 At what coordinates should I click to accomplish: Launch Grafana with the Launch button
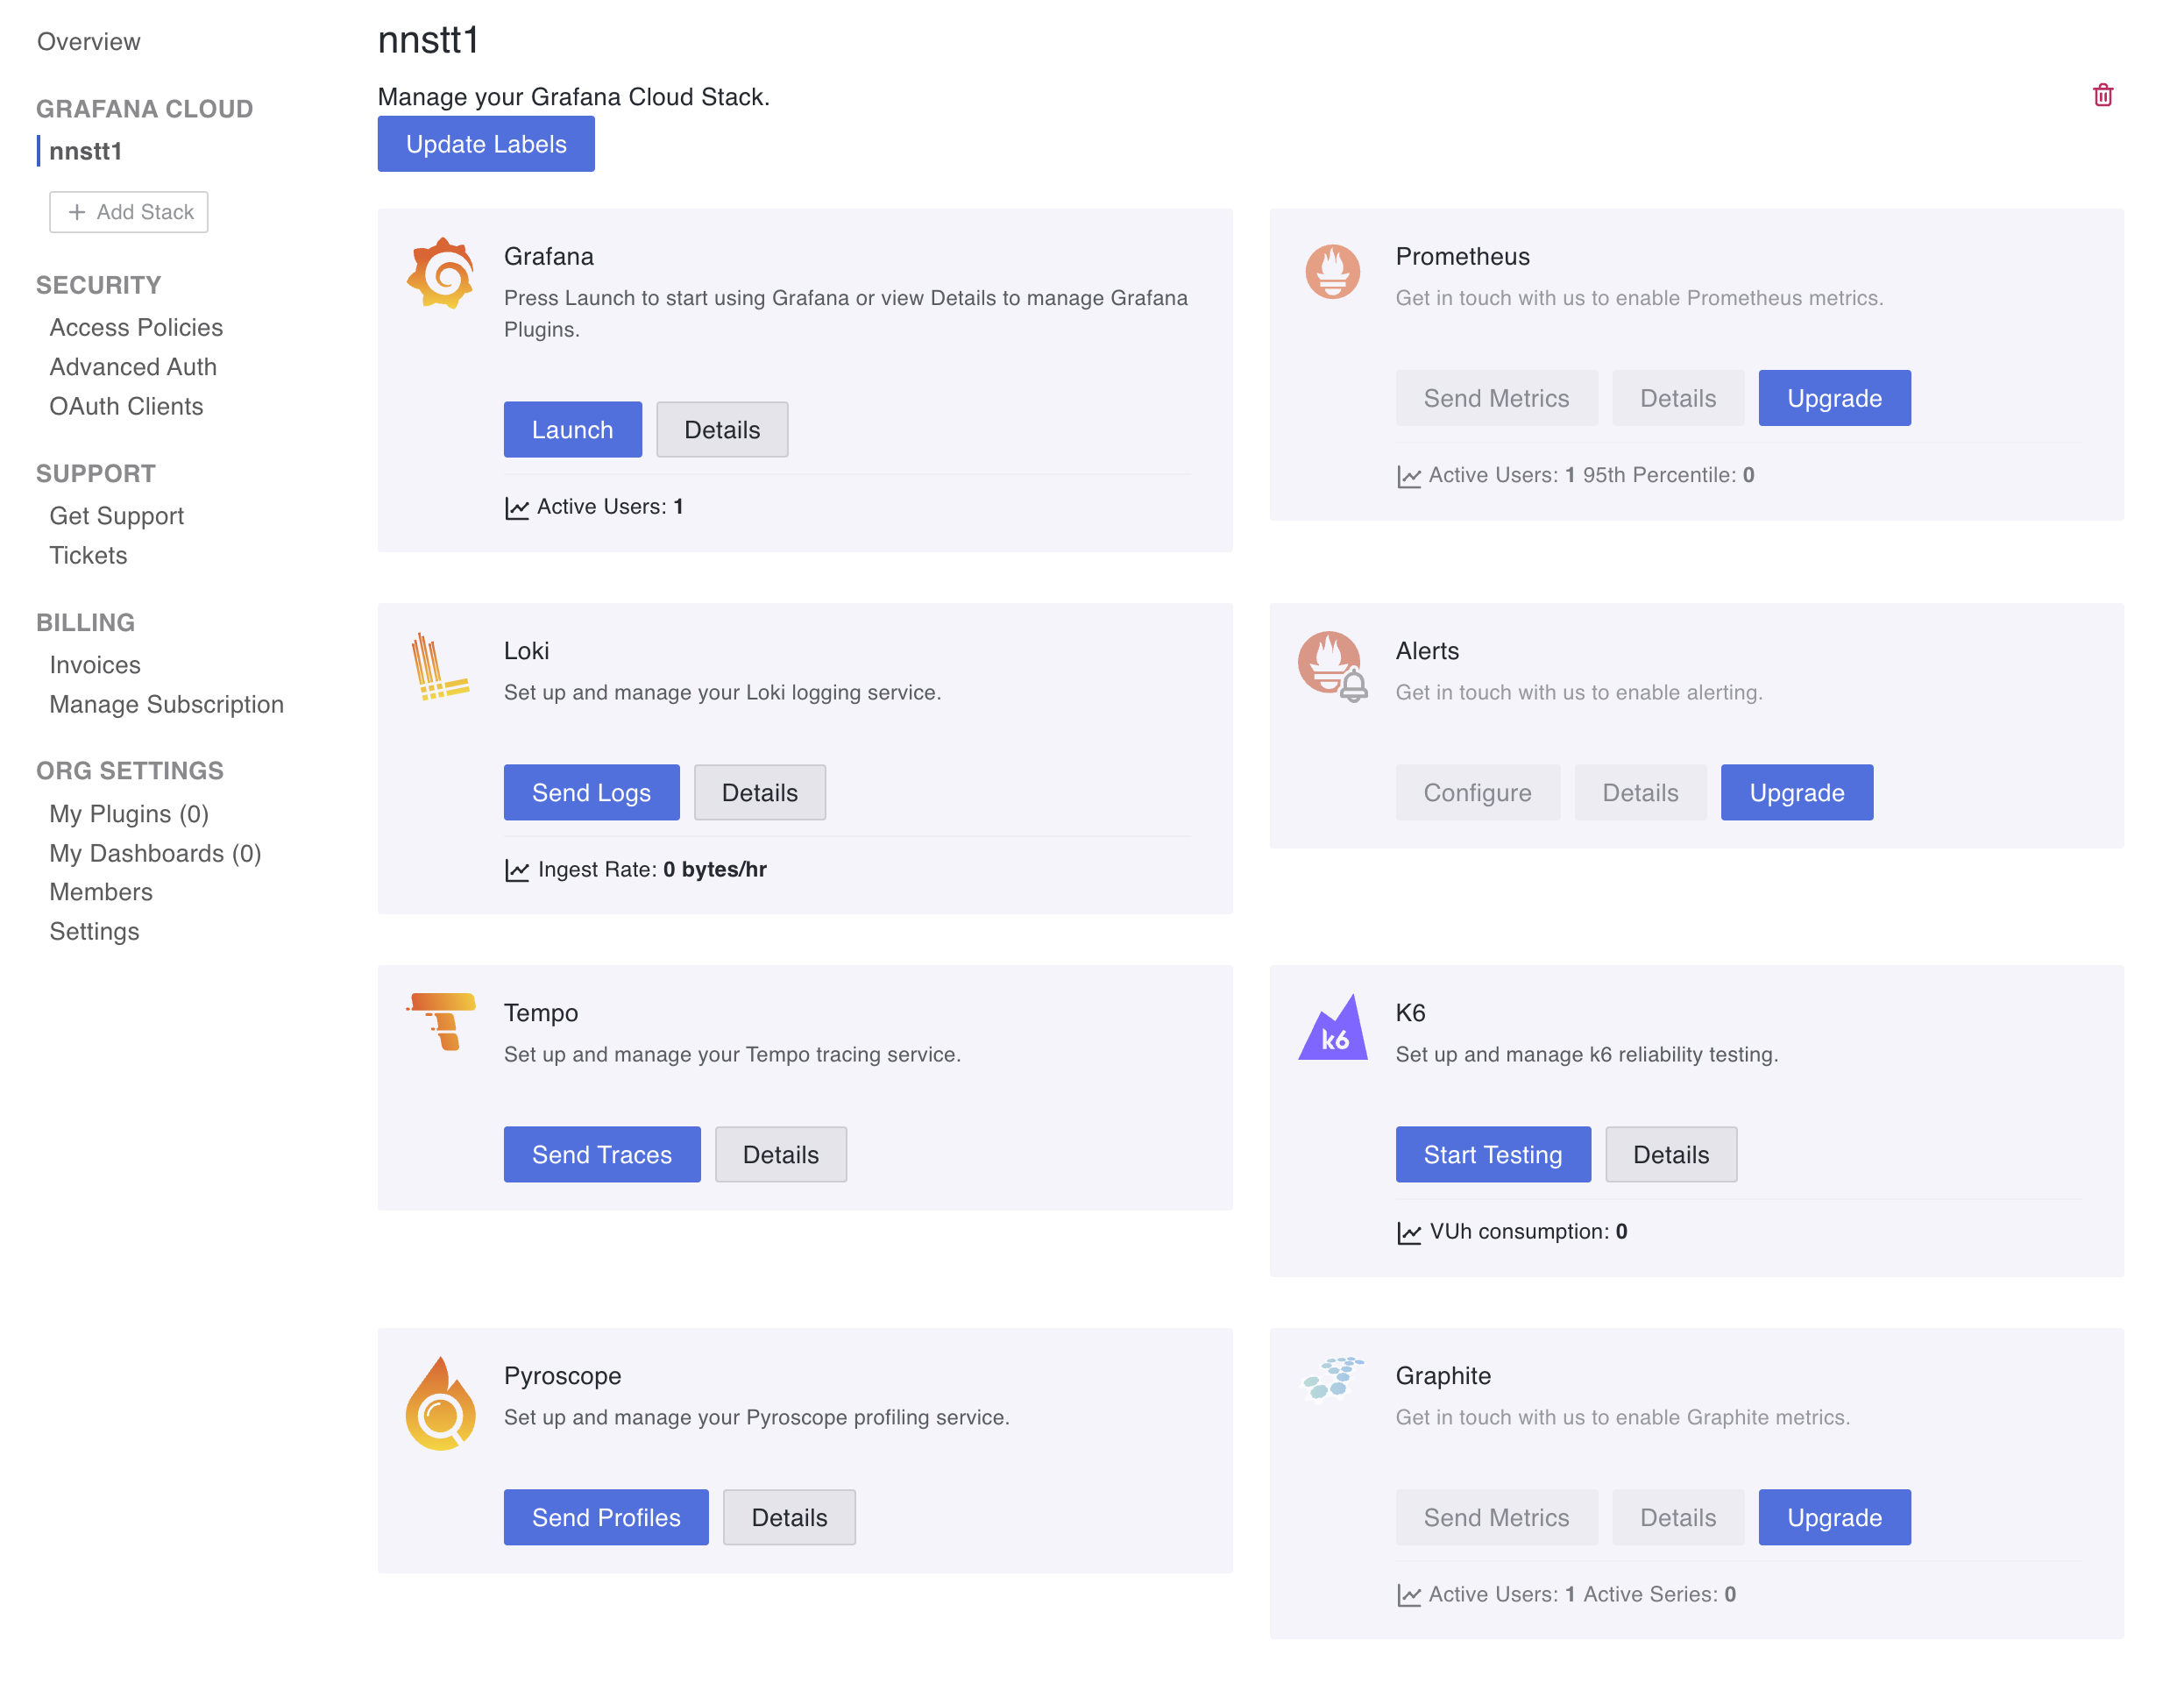[x=572, y=429]
